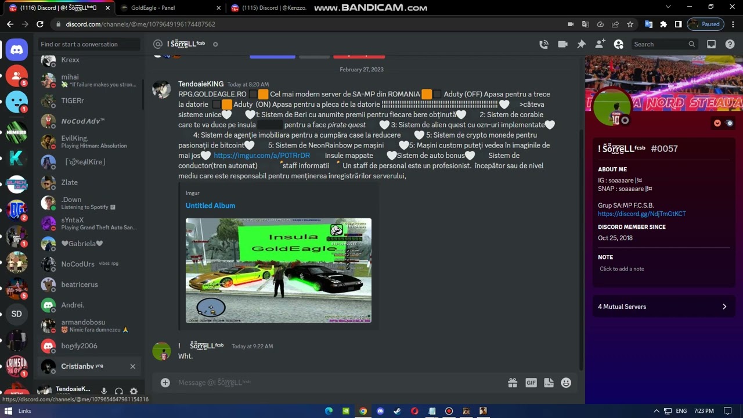This screenshot has width=743, height=418.
Task: Open conversation with armandobosu
Action: pos(89,326)
